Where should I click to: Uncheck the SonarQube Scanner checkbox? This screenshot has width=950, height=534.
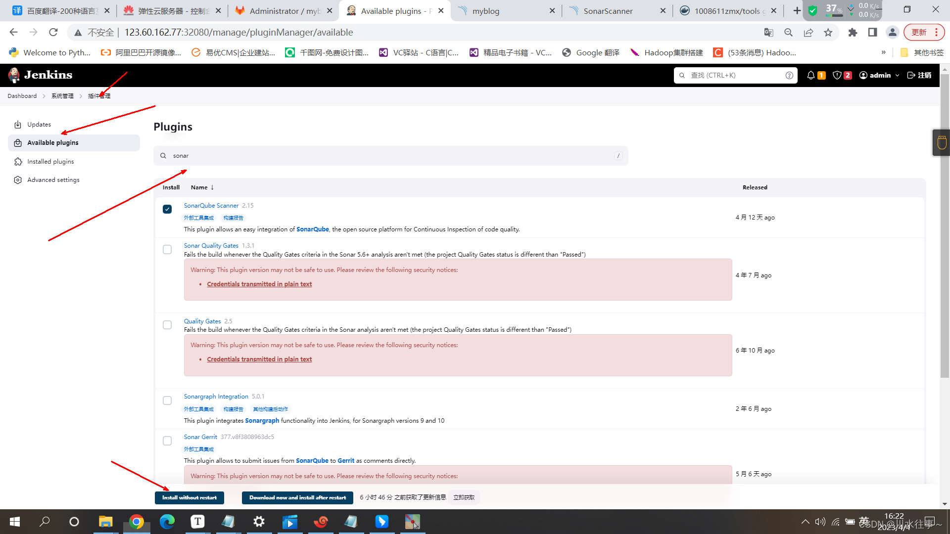coord(167,209)
